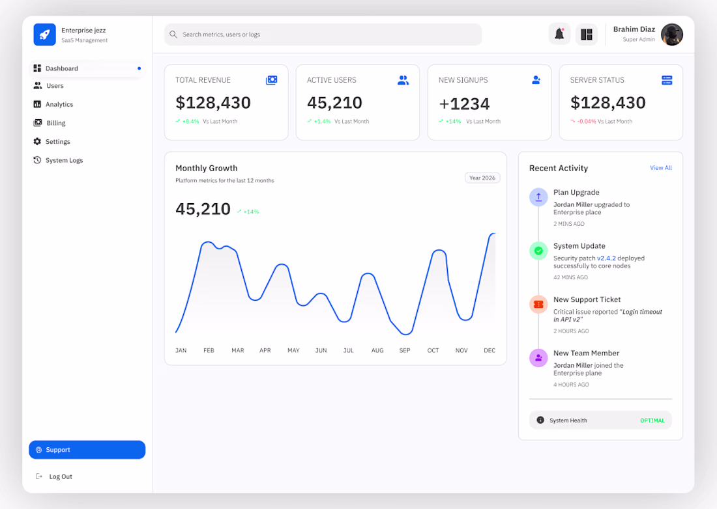The height and width of the screenshot is (509, 717).
Task: Click the System Logs history icon
Action: click(37, 159)
